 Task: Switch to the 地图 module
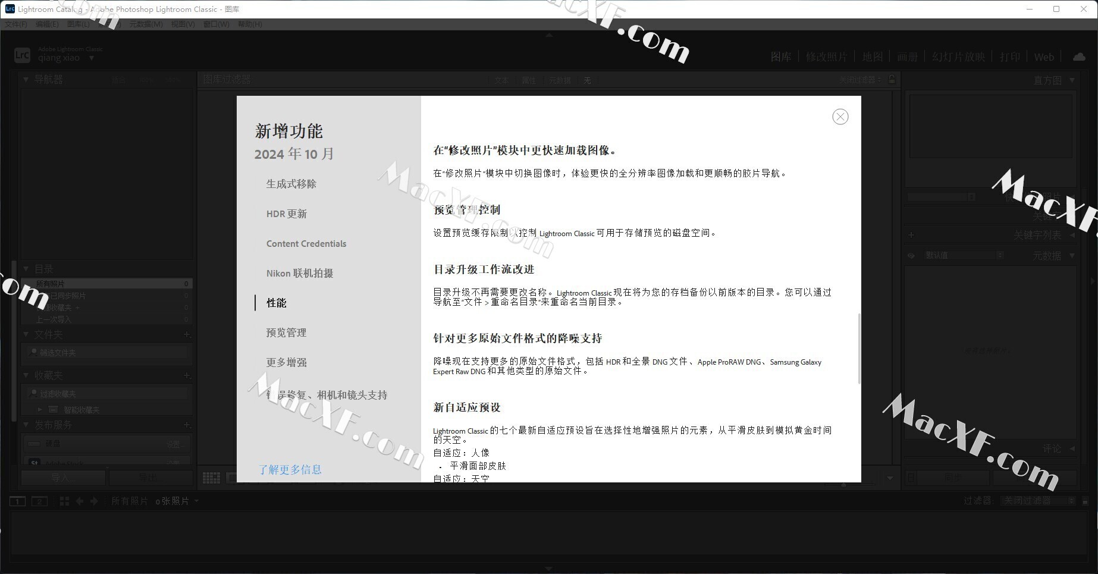tap(873, 57)
